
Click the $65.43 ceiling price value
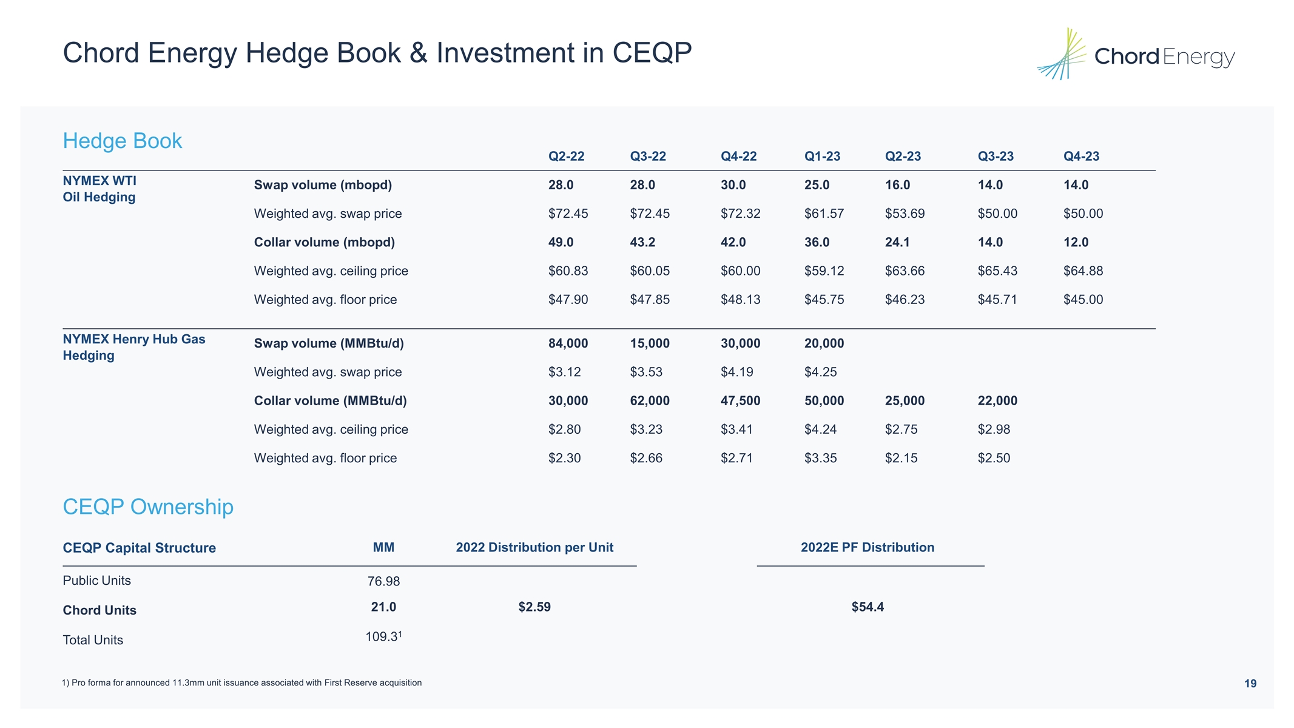pyautogui.click(x=997, y=271)
